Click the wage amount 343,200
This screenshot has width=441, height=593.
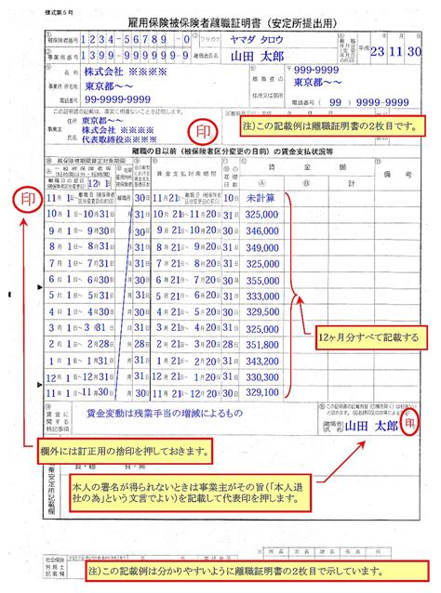(262, 362)
